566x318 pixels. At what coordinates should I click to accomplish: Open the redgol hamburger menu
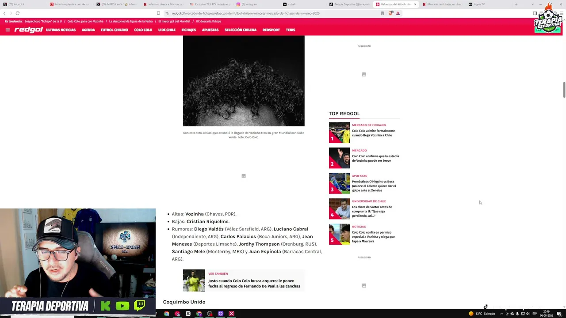[x=8, y=30]
